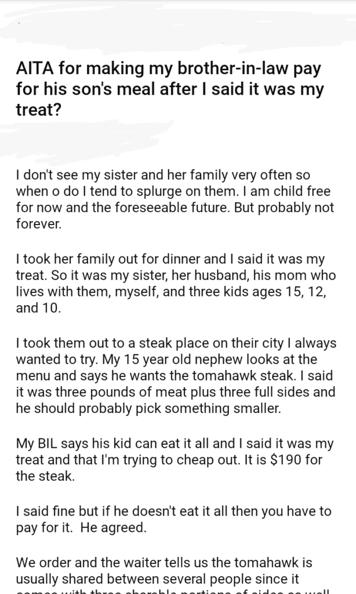Screen dimensions: 356x594
Task: Click the kids' ages "15, 12," text
Action: [x=304, y=291]
